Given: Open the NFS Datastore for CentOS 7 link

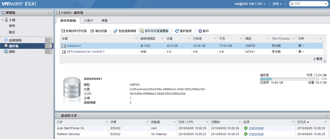Looking at the screenshot, I should pos(86,52).
